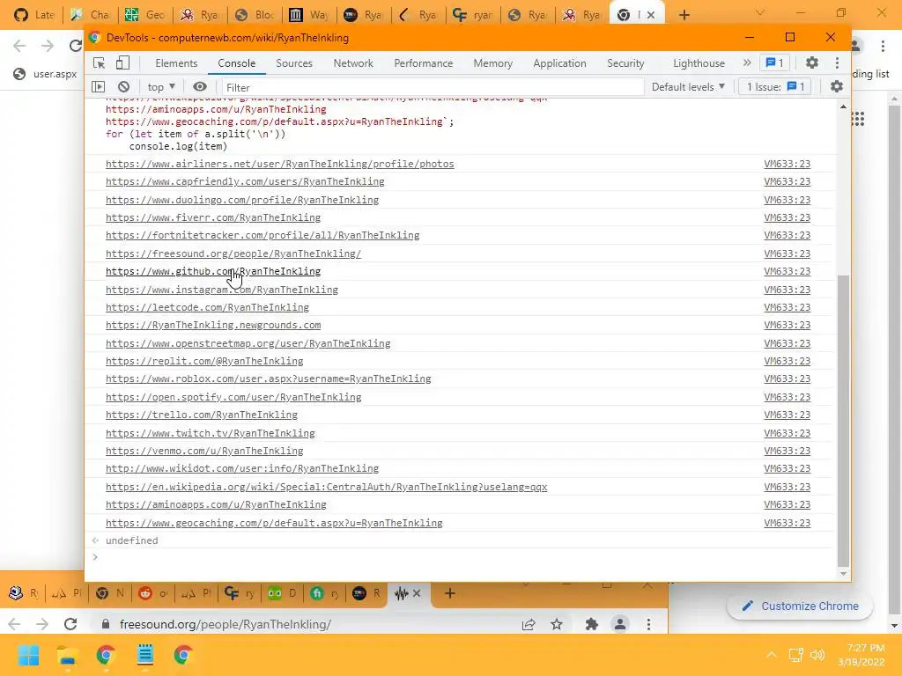Click the console prompt input line

point(460,557)
